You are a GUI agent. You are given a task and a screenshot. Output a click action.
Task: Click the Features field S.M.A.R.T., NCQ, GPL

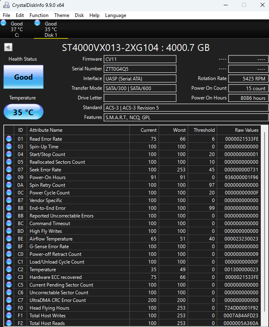pos(186,117)
